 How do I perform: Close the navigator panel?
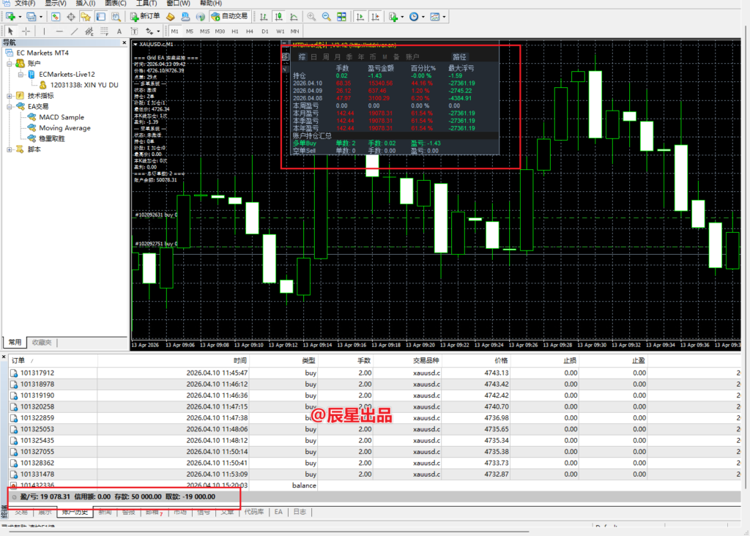click(x=124, y=43)
